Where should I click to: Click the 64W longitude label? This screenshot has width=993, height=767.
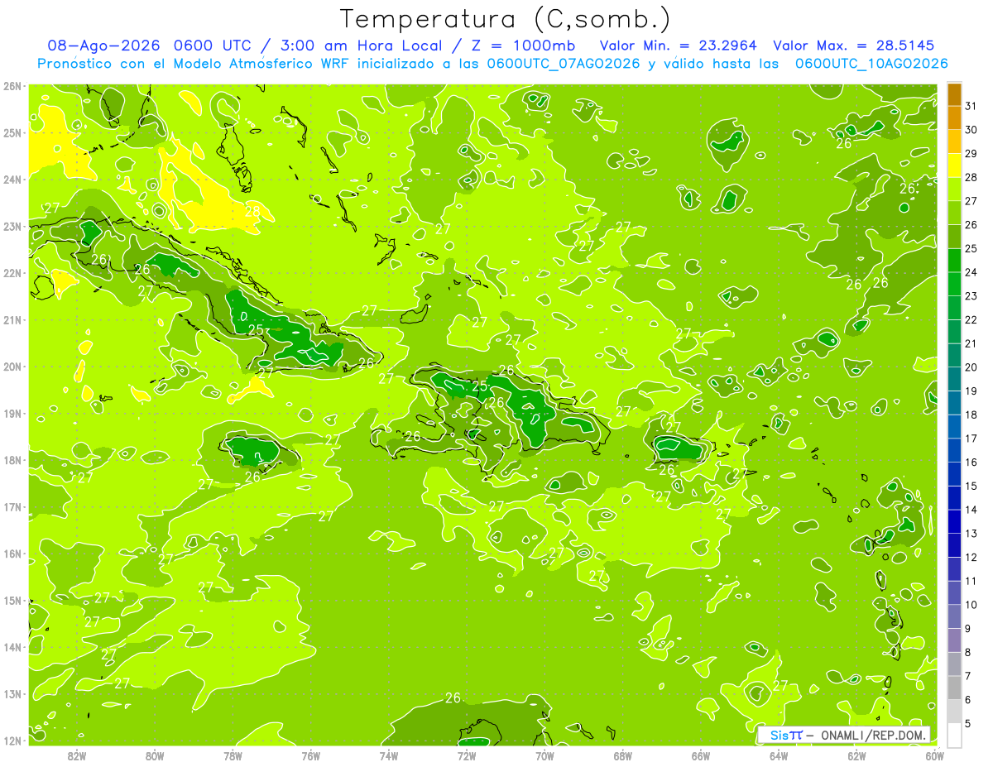pyautogui.click(x=778, y=755)
